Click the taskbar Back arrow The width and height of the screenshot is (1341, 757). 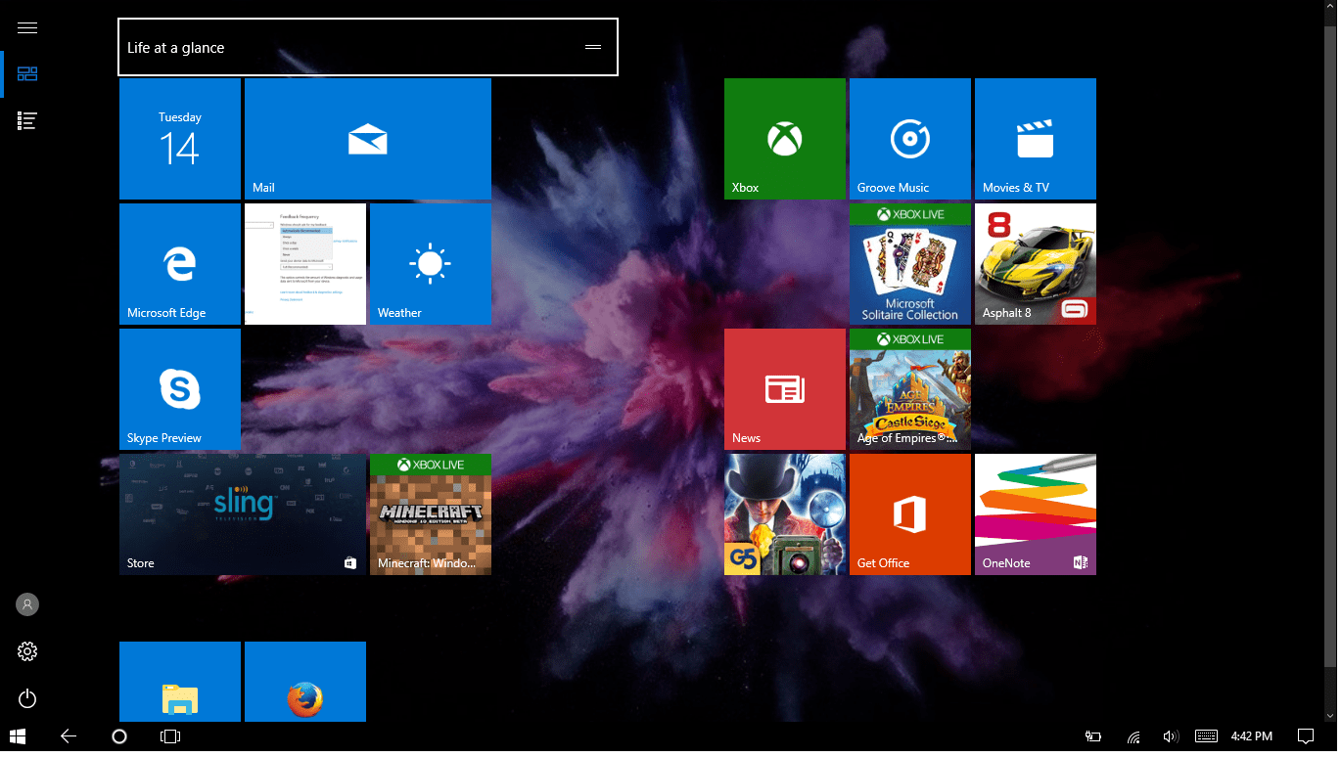(69, 736)
